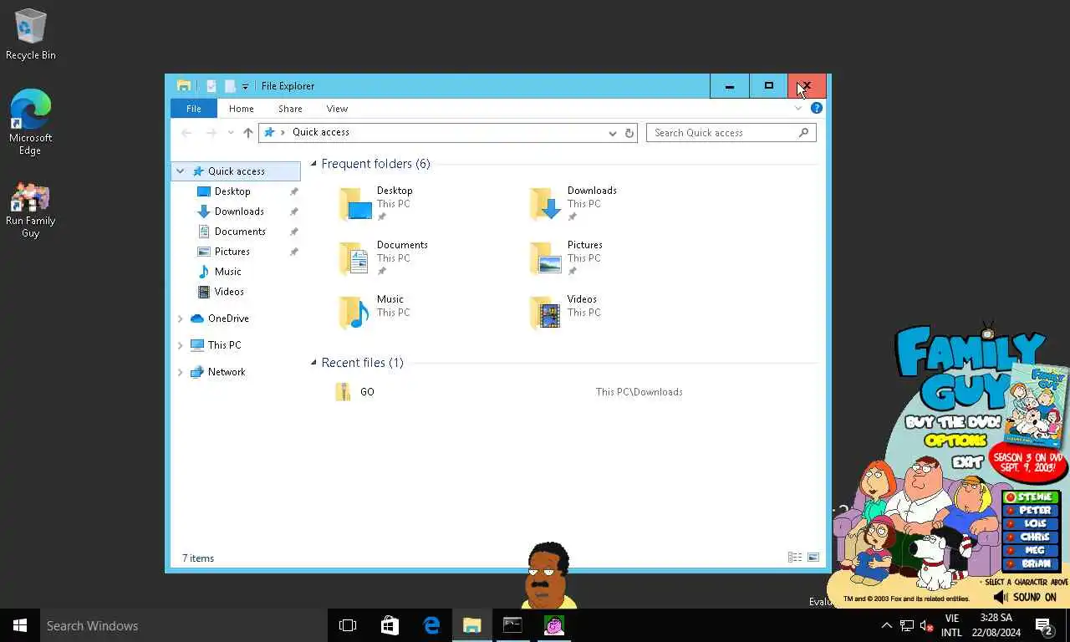Select the Peter character option
Viewport: 1070px width, 642px height.
pos(1031,511)
